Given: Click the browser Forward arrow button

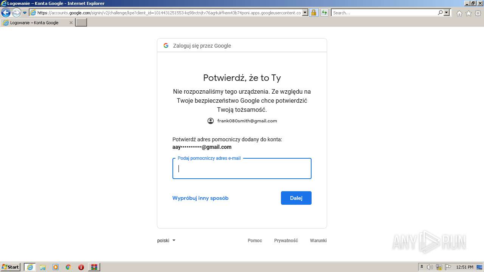Looking at the screenshot, I should pos(16,12).
